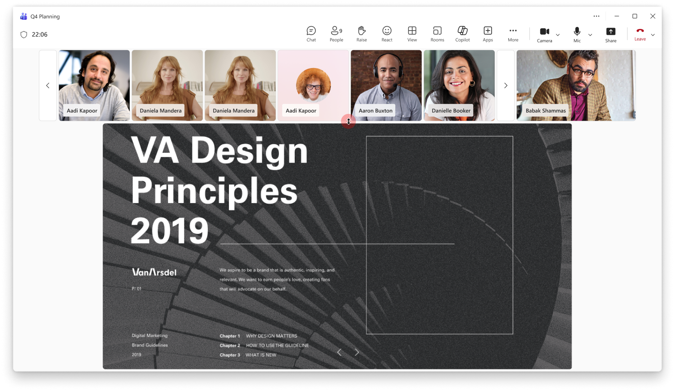Launch Copilot in the meeting
This screenshot has height=391, width=675.
point(462,34)
